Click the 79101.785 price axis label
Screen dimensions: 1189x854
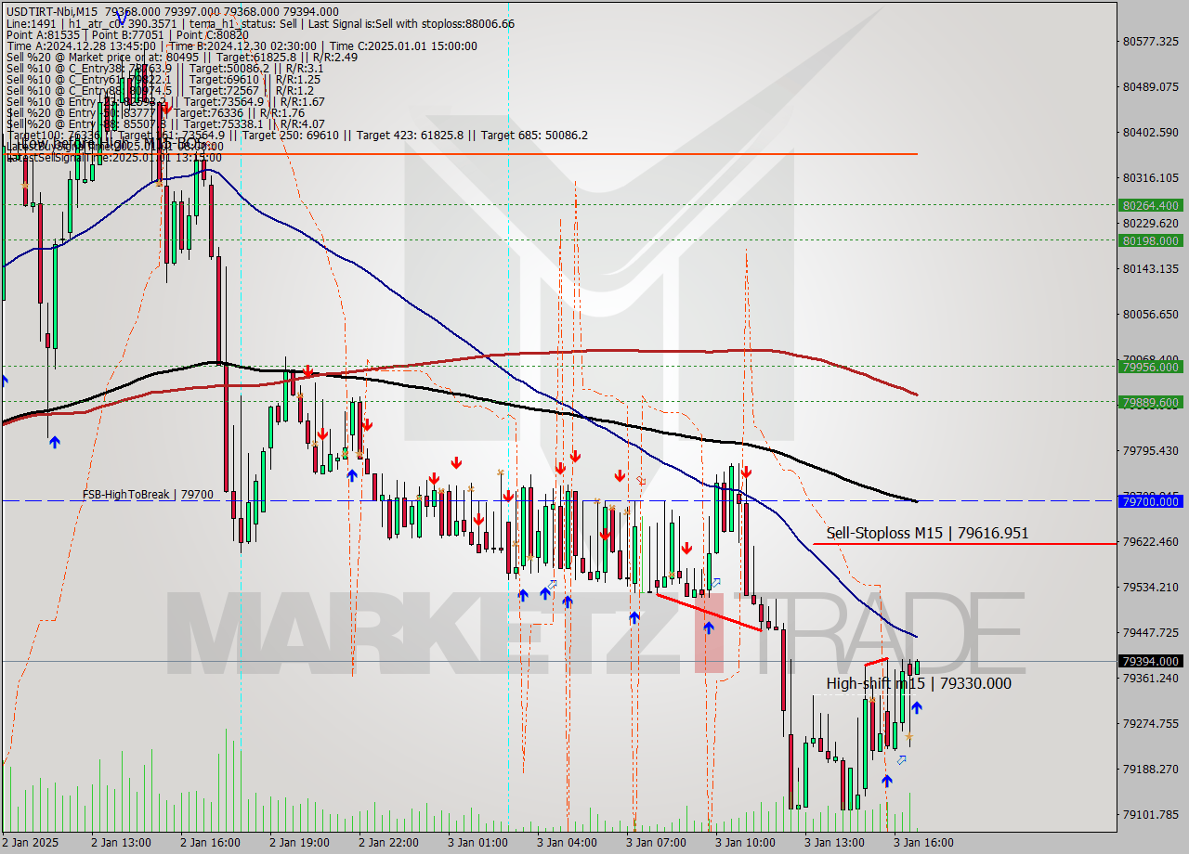1151,814
